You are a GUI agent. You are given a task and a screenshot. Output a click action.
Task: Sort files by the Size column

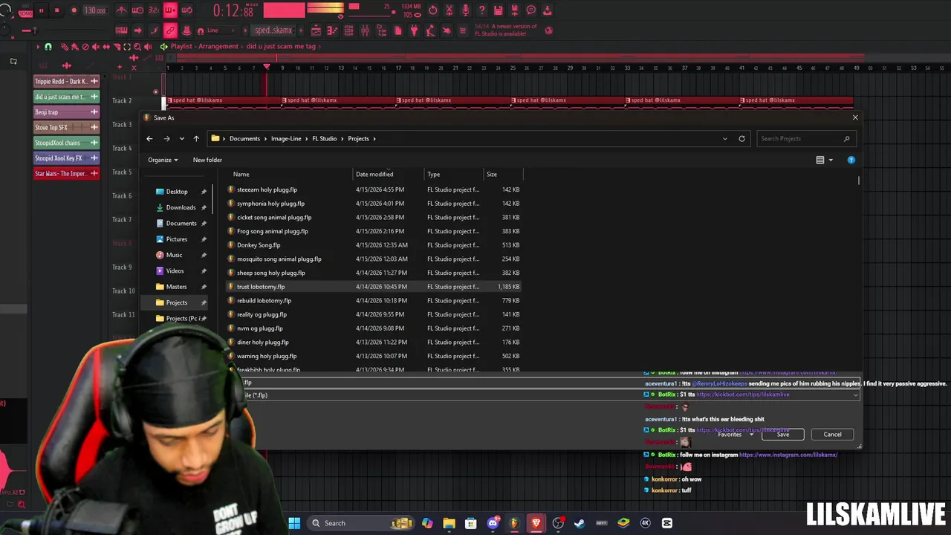pos(492,174)
